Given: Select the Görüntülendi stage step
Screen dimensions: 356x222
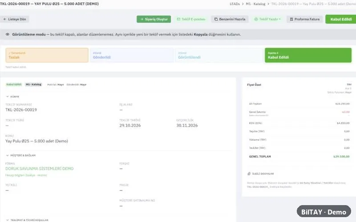Looking at the screenshot, I should click(x=219, y=55).
